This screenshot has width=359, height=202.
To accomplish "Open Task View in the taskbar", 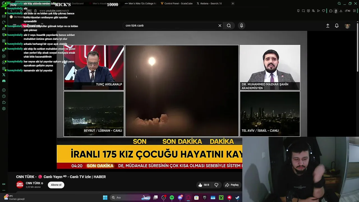I will coord(155,198).
